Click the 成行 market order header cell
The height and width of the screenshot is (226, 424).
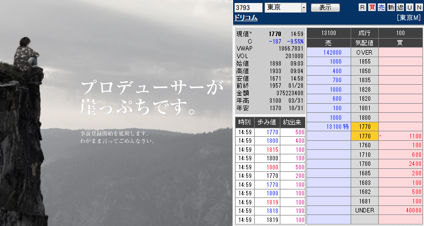pyautogui.click(x=365, y=33)
